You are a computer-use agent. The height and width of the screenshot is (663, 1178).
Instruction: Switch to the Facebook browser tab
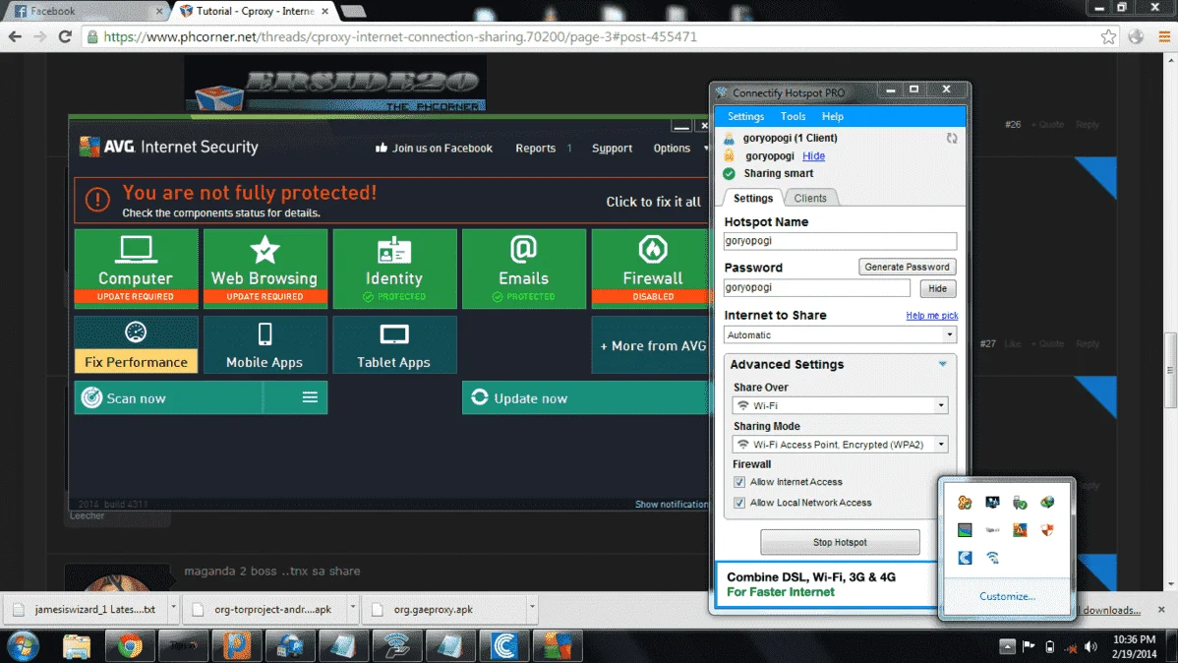pyautogui.click(x=85, y=11)
